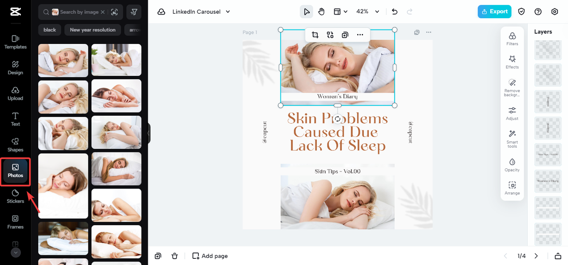Viewport: 568px width, 265px height.
Task: Open the LinkedIn Carousel project name dropdown
Action: tap(201, 12)
